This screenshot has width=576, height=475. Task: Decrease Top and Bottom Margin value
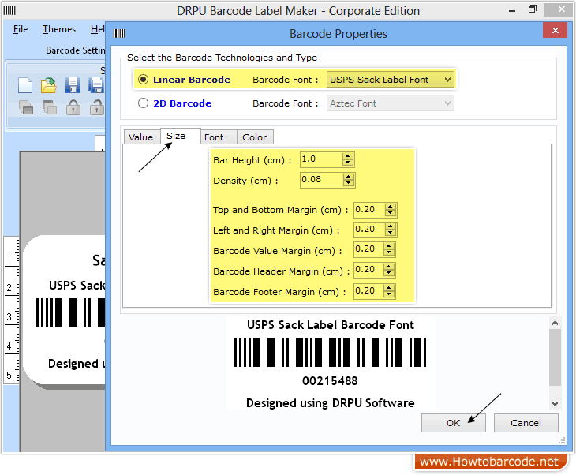[390, 214]
